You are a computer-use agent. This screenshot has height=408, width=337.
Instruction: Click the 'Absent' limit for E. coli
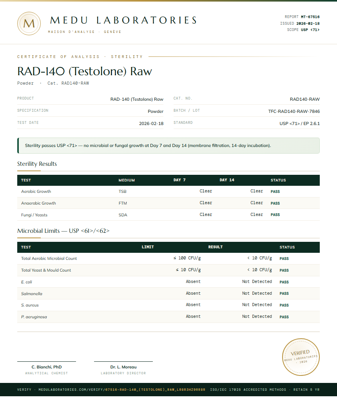coord(193,281)
